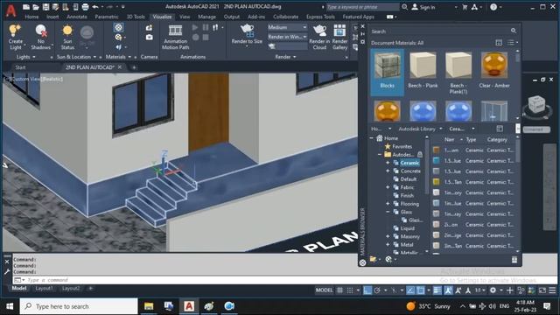This screenshot has width=560, height=315.
Task: Switch to the Start file tab
Action: tap(20, 67)
